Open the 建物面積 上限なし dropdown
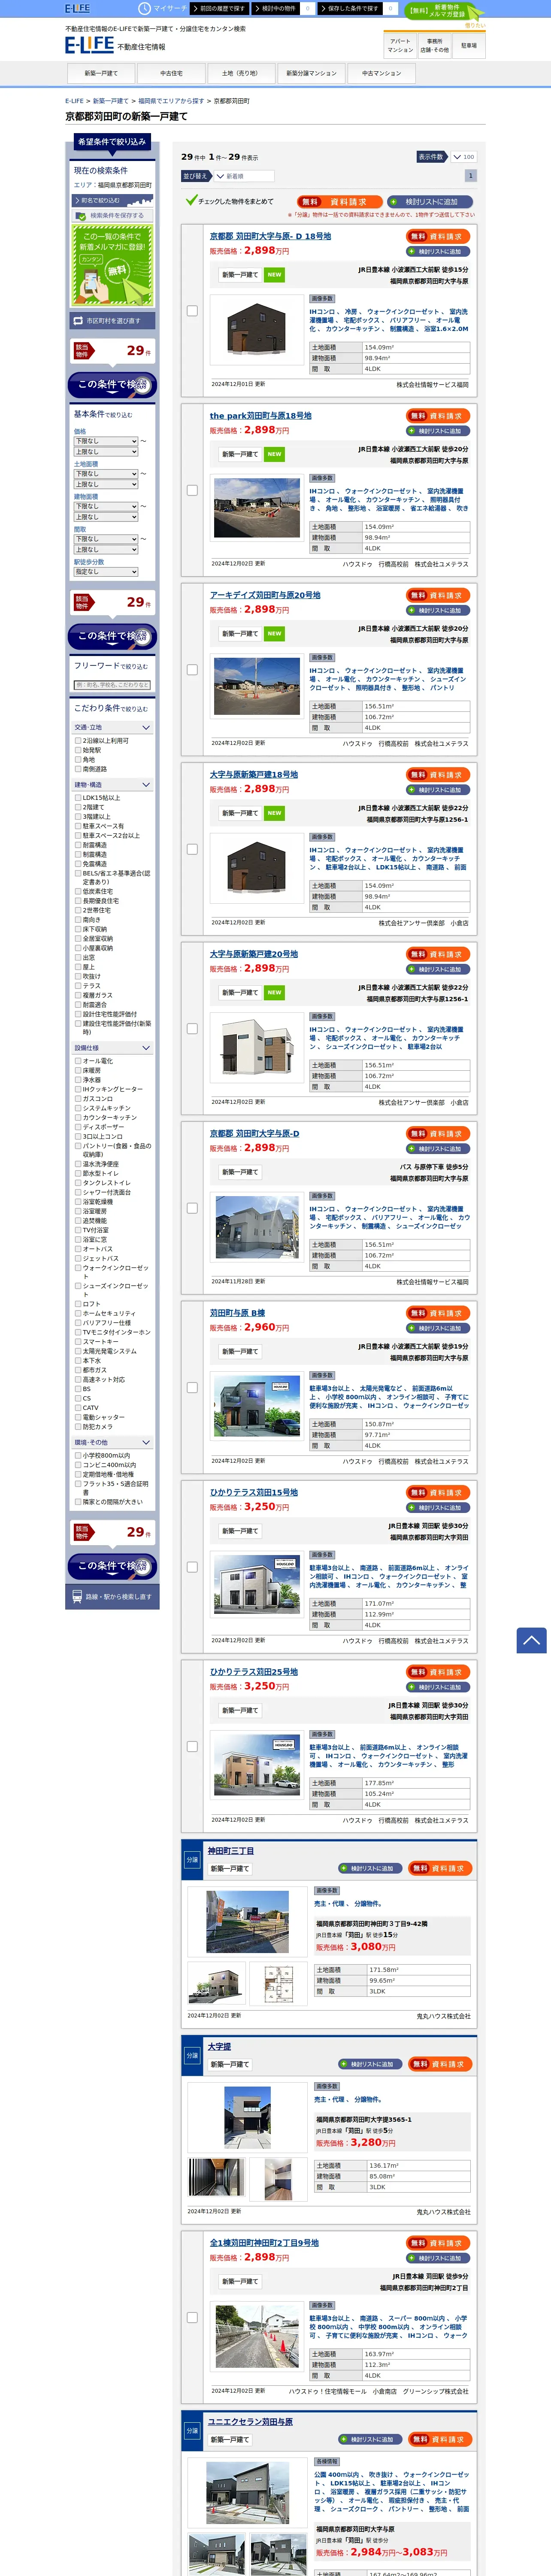The height and width of the screenshot is (2576, 551). point(106,517)
